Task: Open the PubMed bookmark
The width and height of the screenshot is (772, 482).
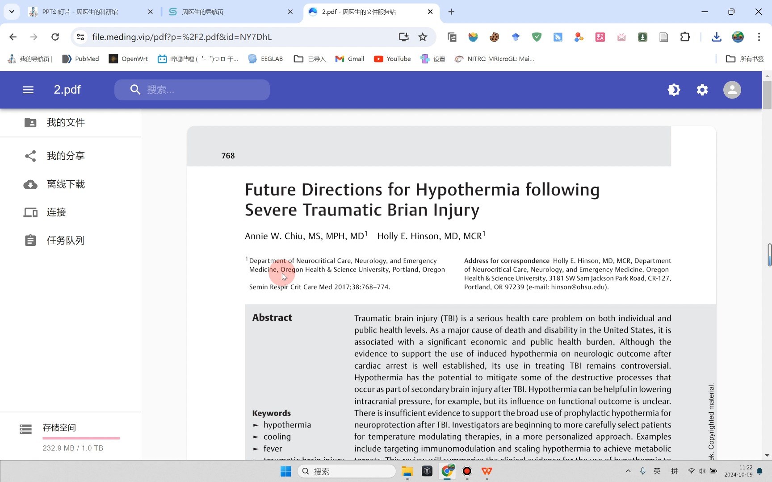Action: (x=81, y=59)
